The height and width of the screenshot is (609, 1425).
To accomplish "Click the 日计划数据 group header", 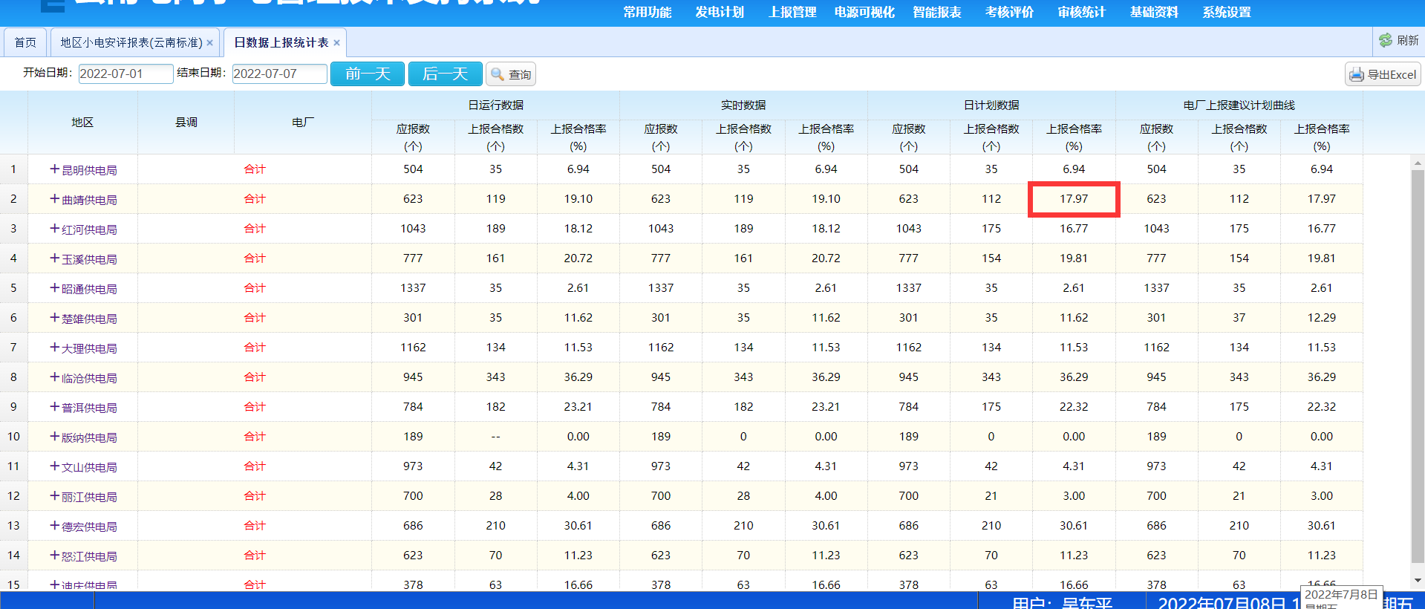I will click(991, 105).
